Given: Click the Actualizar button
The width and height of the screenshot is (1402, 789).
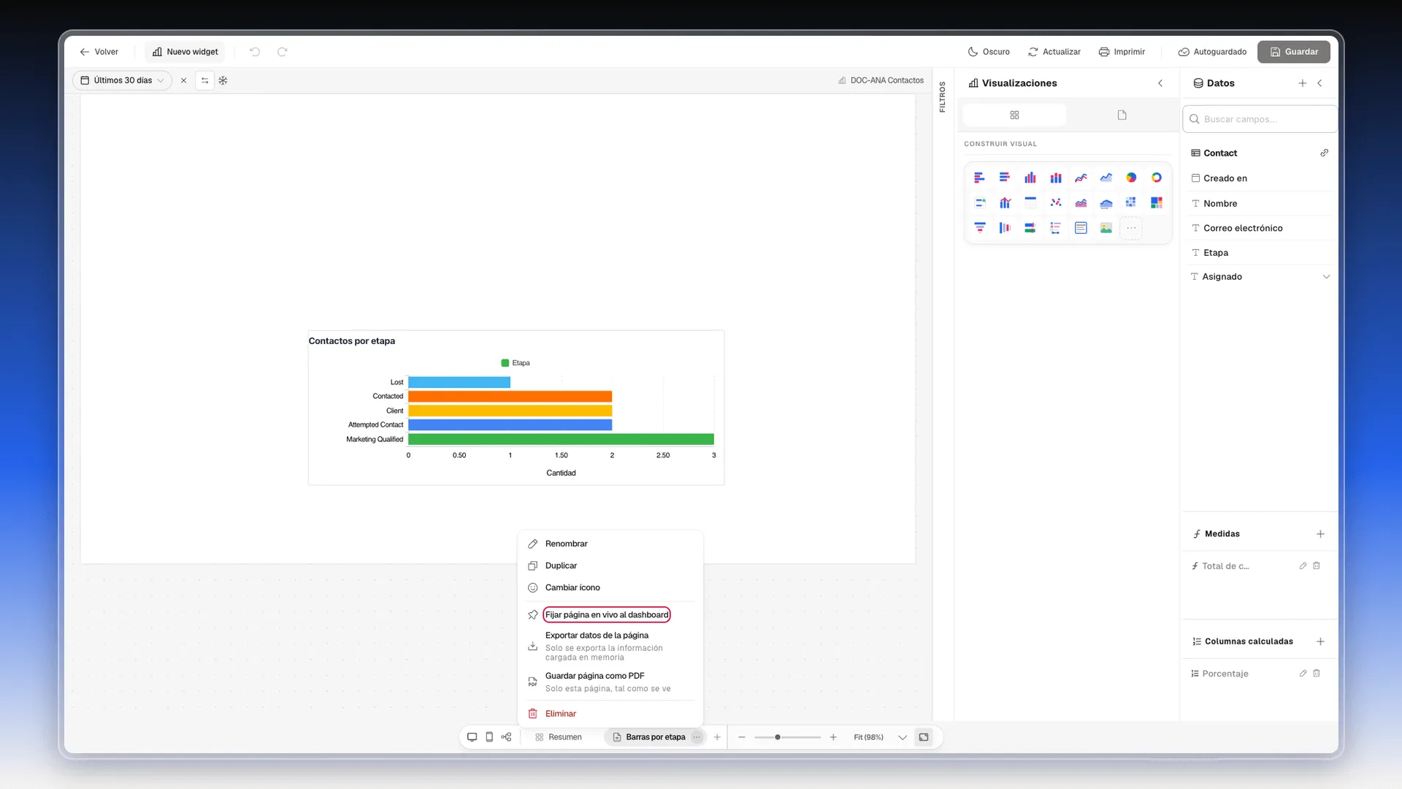Looking at the screenshot, I should click(x=1054, y=52).
